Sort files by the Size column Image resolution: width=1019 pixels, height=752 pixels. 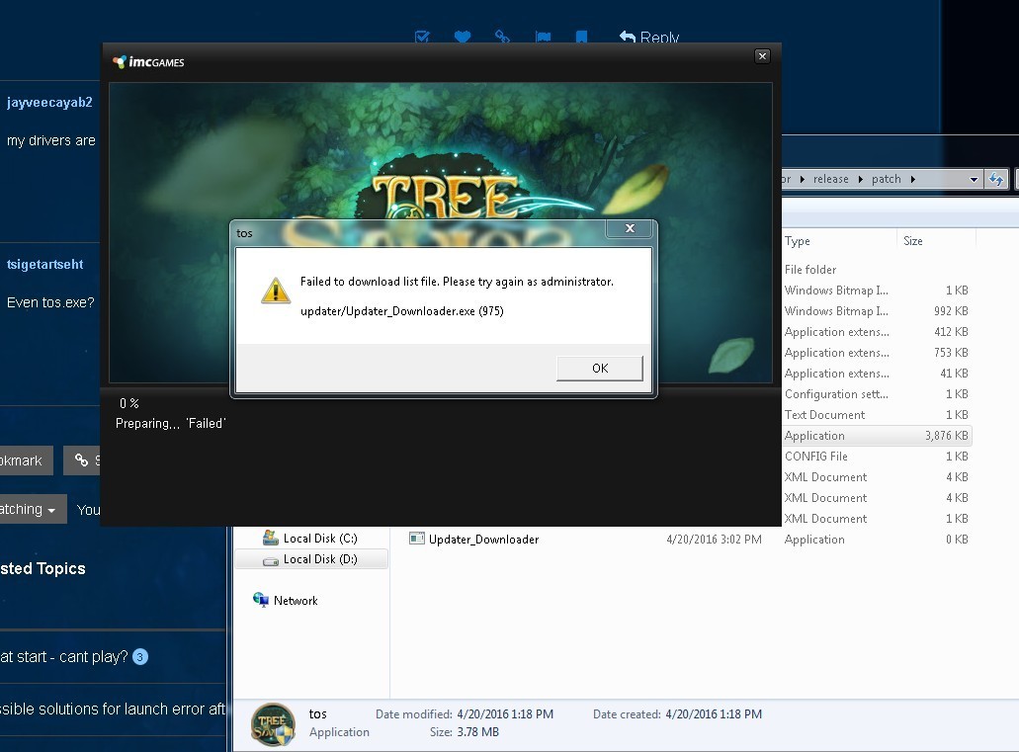[x=913, y=241]
